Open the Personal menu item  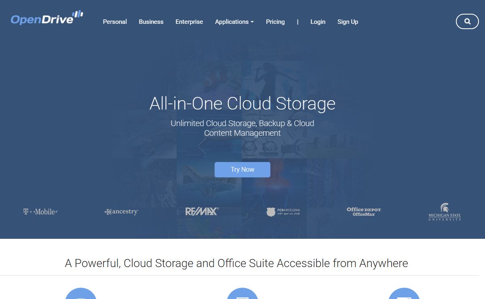[x=115, y=22]
